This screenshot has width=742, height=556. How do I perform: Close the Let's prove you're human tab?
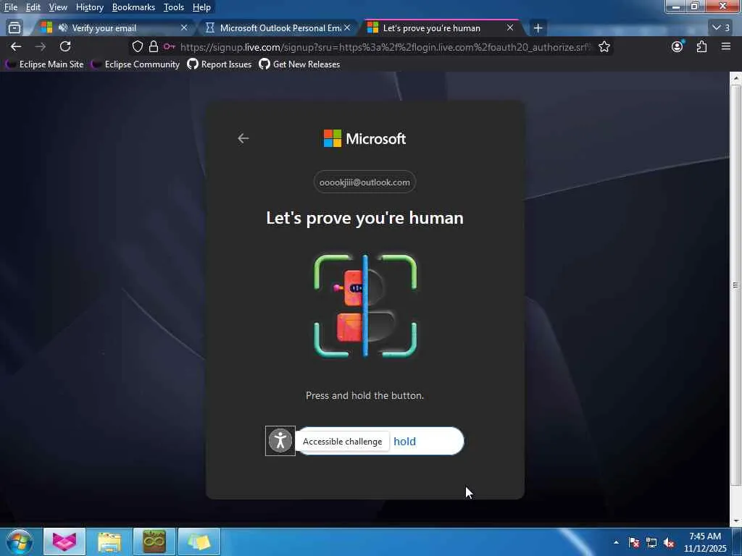510,28
